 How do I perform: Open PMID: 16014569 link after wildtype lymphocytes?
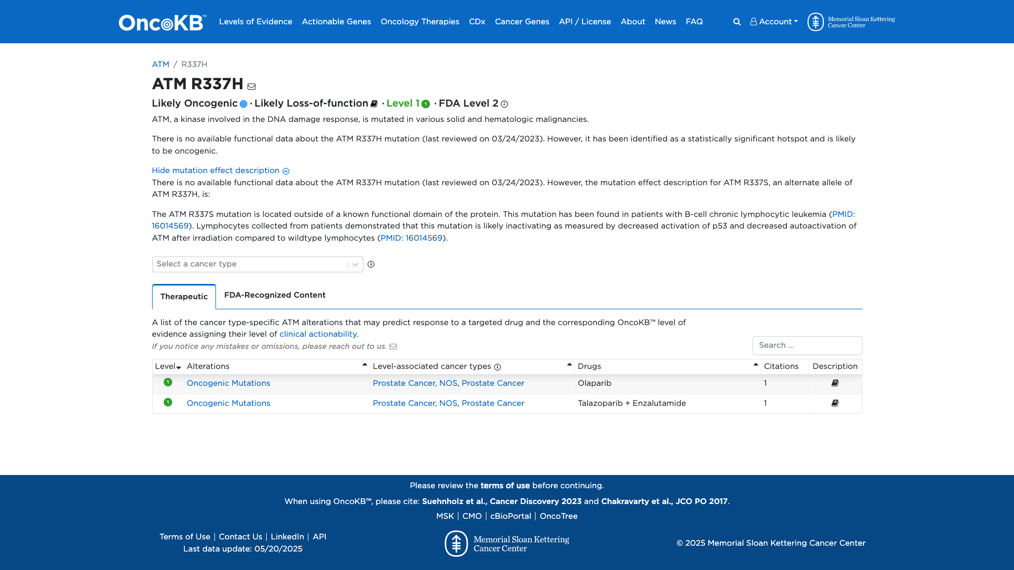click(x=411, y=238)
